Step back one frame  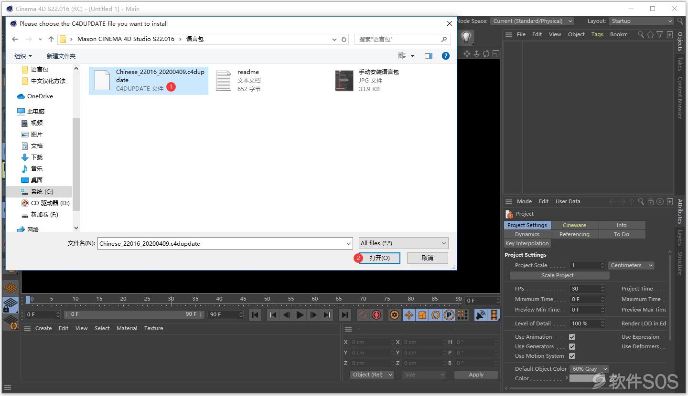287,315
